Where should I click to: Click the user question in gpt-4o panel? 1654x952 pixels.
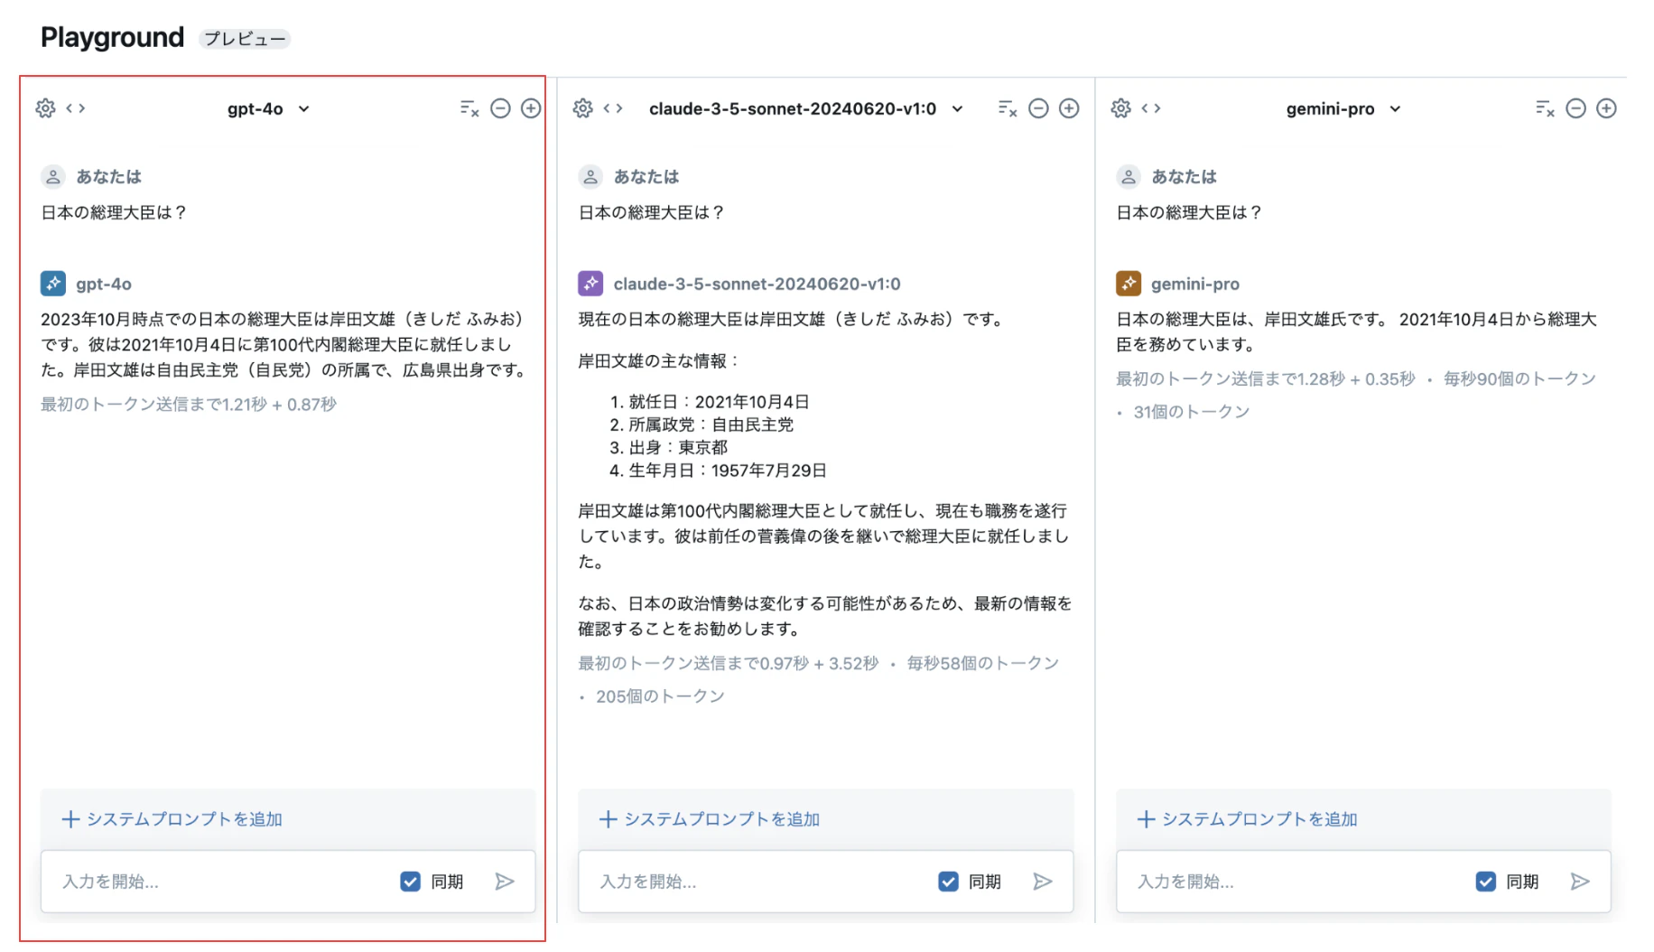coord(114,212)
